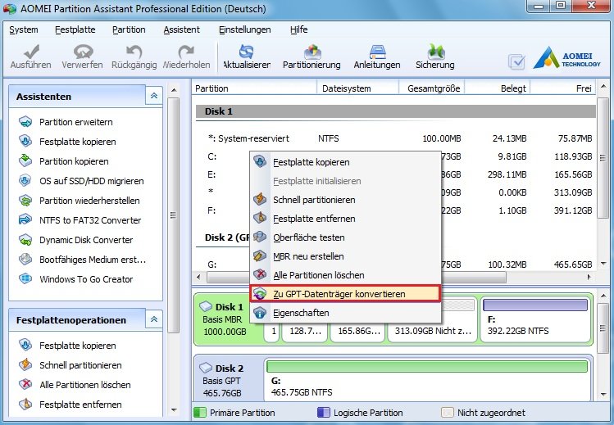Viewport: 614px width, 425px height.
Task: Click the partition list horizontal scroll right arrow
Action: (x=589, y=277)
